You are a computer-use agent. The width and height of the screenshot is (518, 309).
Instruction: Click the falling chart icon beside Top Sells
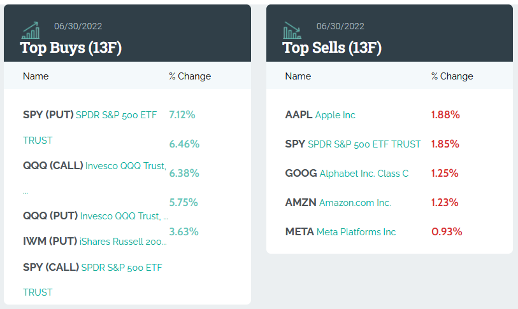point(293,31)
